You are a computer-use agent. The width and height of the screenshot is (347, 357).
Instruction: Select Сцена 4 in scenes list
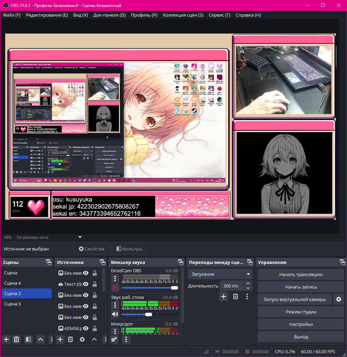tap(26, 283)
